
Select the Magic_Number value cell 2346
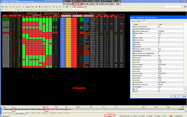pos(171,33)
